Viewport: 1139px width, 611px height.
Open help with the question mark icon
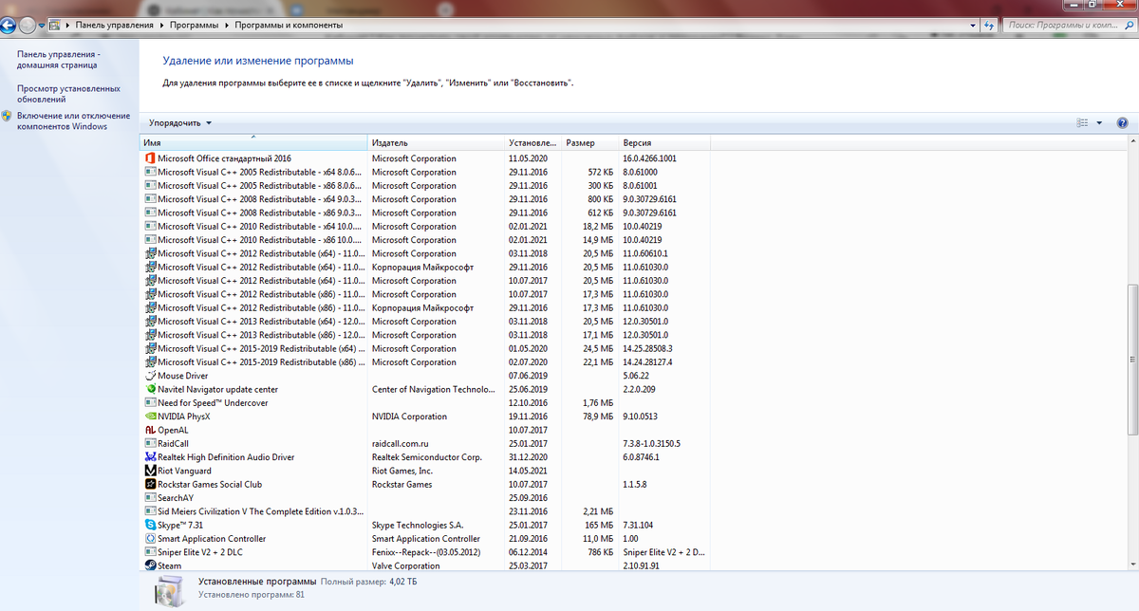pyautogui.click(x=1122, y=122)
